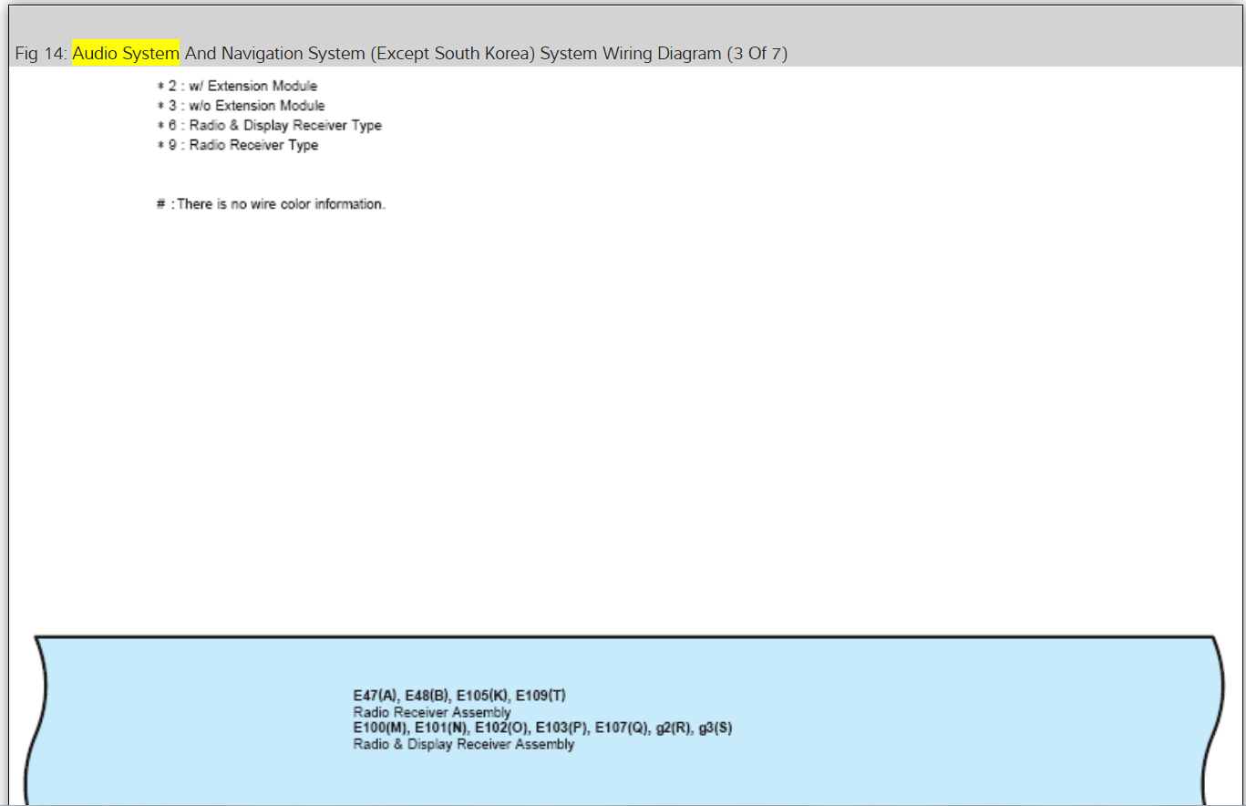Select the "(3 Of 7)" page indicator in the figure title
Viewport: 1246px width, 806px height.
click(x=757, y=54)
